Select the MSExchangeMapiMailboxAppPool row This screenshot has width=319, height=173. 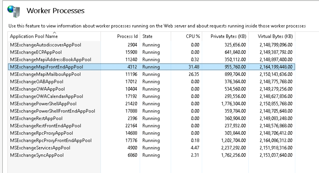(45, 74)
